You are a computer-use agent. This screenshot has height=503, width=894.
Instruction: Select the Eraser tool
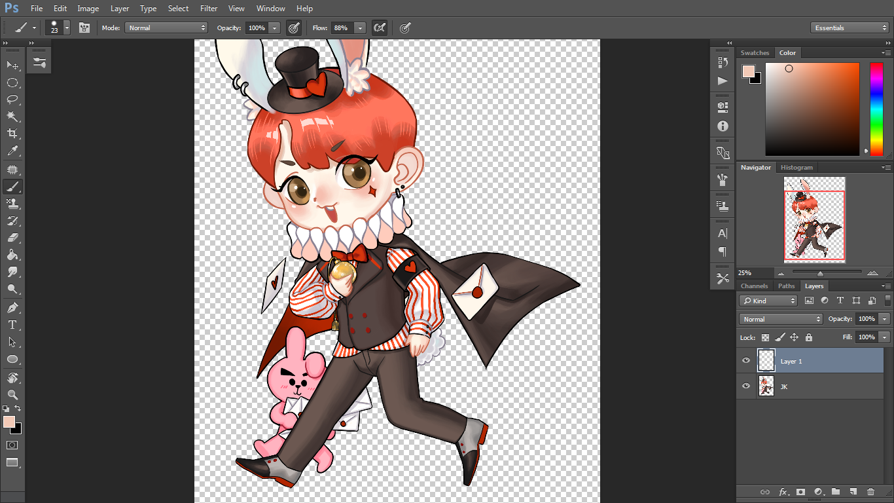12,238
